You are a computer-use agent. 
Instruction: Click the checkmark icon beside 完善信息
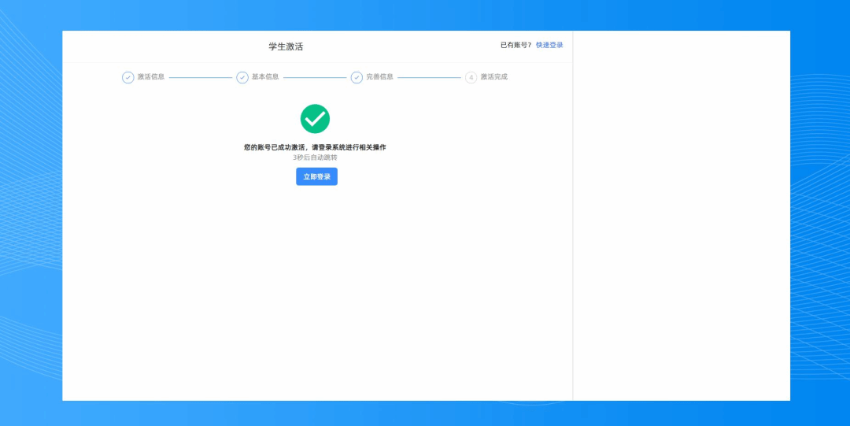357,77
